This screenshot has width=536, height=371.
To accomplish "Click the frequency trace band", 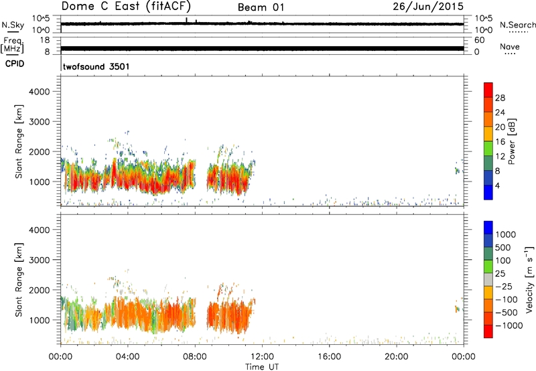I will tap(262, 48).
